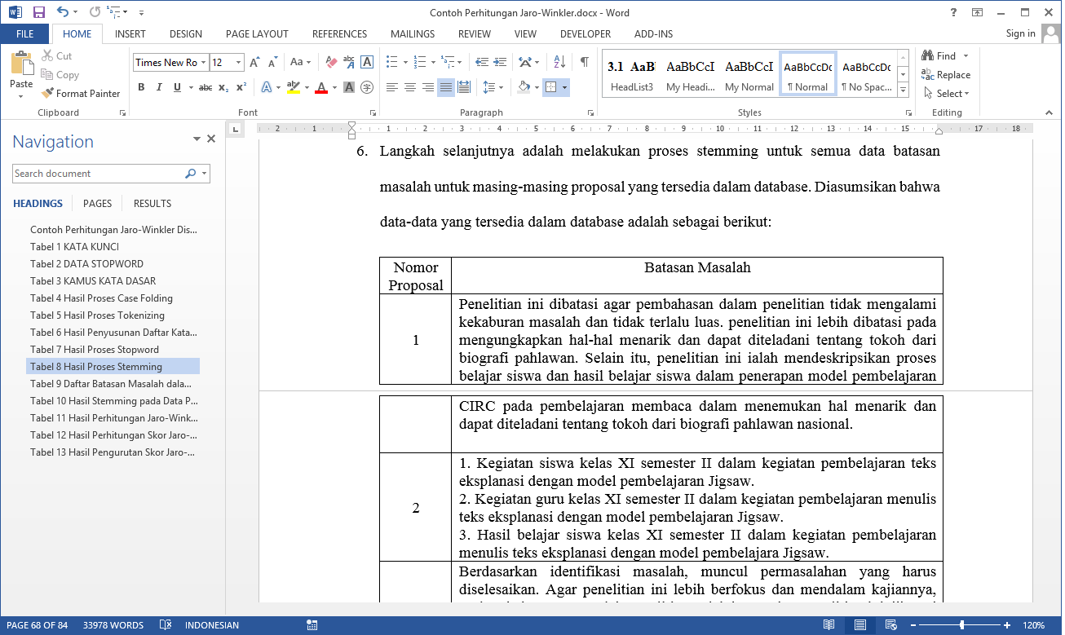Click the Clear All Formatting icon
The image size is (1065, 635).
pos(331,62)
